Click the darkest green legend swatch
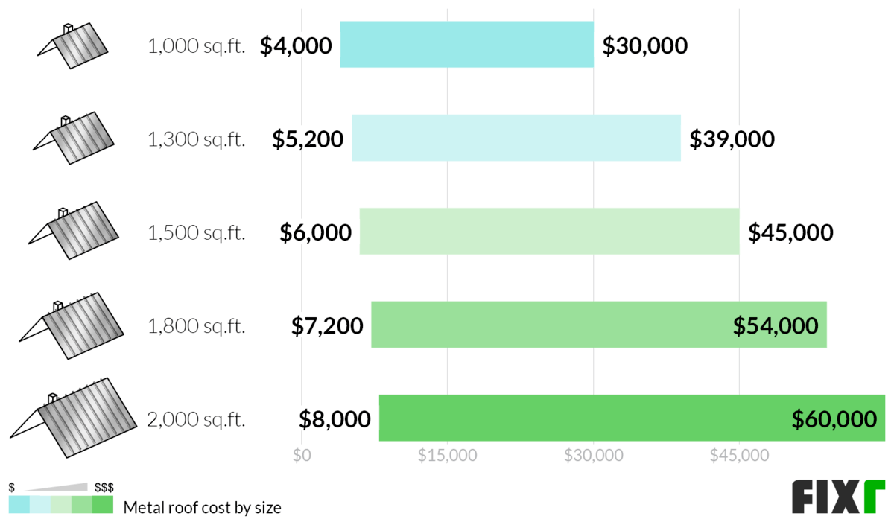Screen dimensions: 894x522 click(103, 506)
